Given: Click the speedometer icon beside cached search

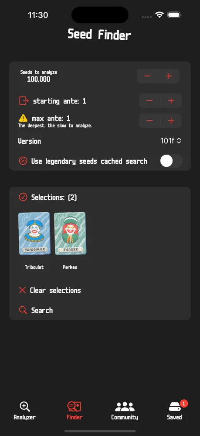Looking at the screenshot, I should point(23,161).
